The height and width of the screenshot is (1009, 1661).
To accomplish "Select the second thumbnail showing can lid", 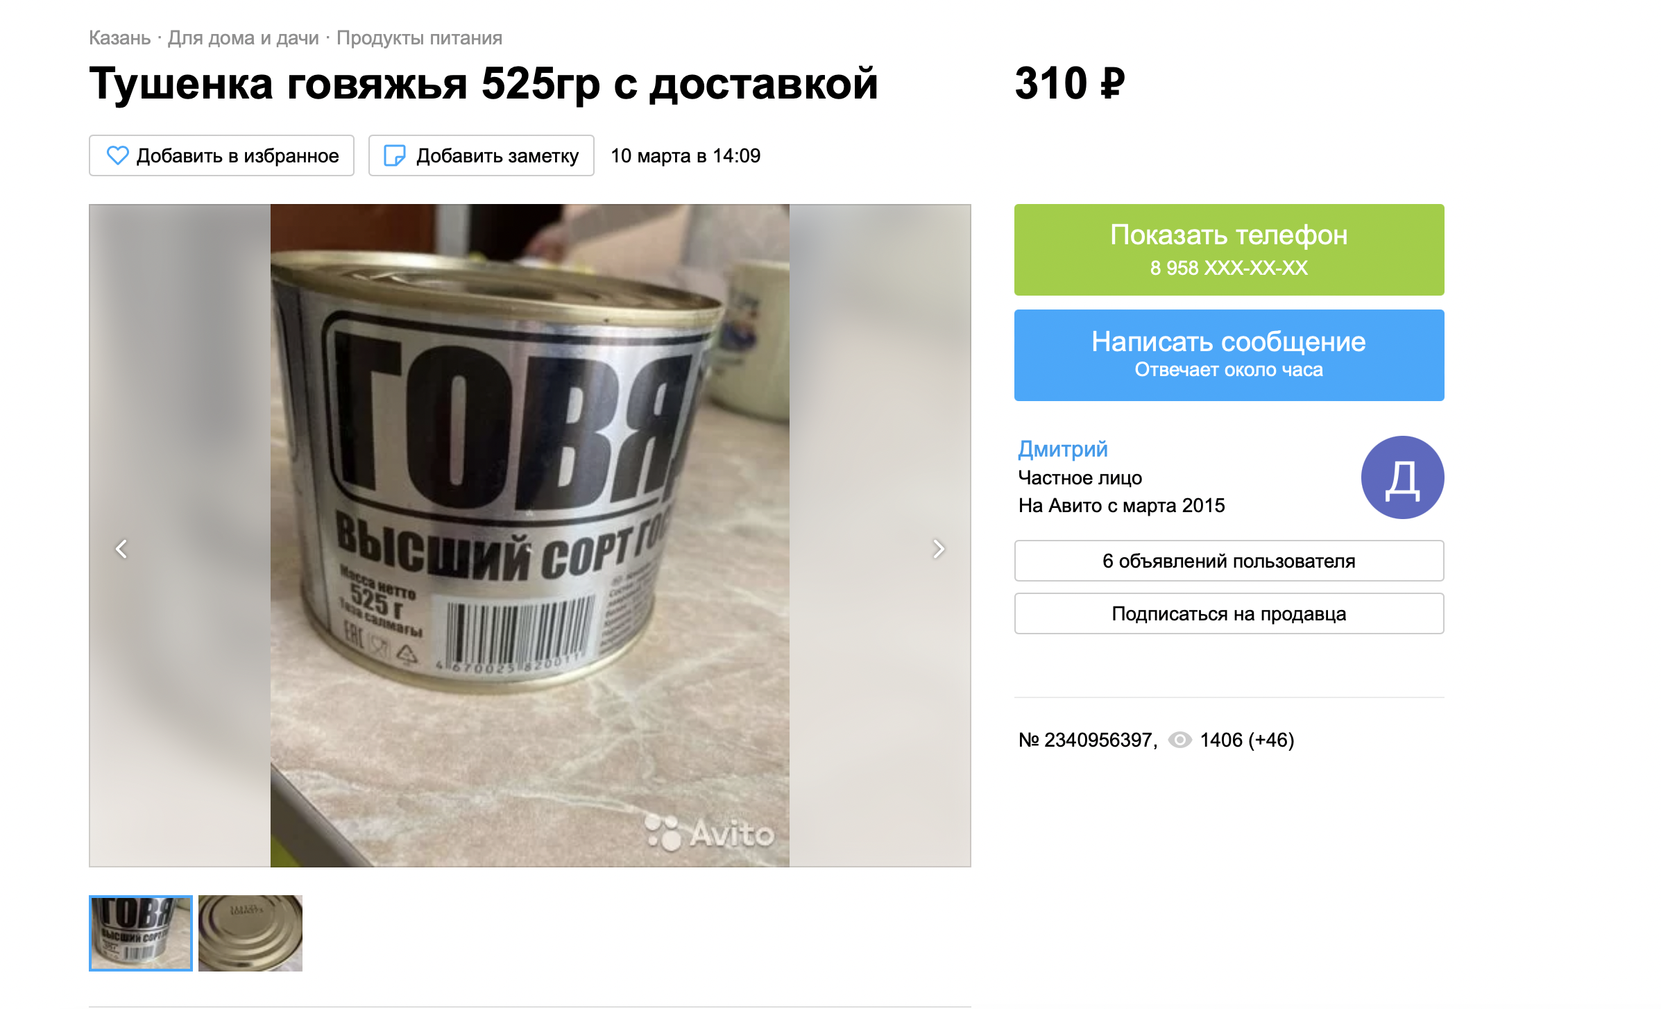I will point(250,933).
